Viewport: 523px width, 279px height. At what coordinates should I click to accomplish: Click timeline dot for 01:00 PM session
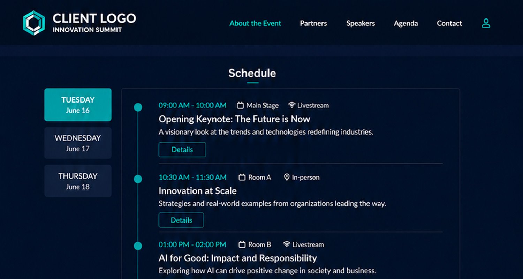coord(138,246)
